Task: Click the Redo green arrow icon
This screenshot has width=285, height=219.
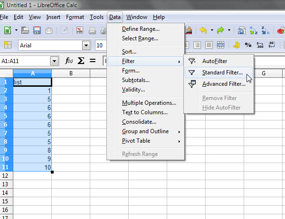Action: 220,30
